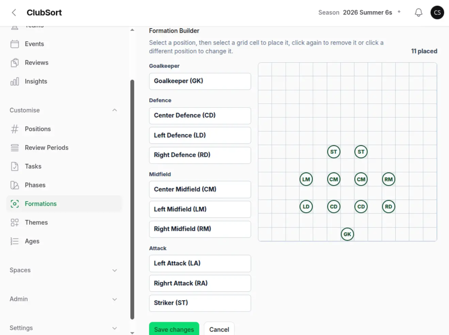Select Righrt Attack (RA) position
Viewport: 449px width, 335px height.
coord(200,283)
